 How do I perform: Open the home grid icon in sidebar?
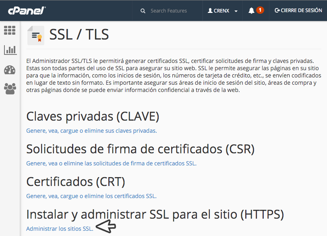(10, 30)
